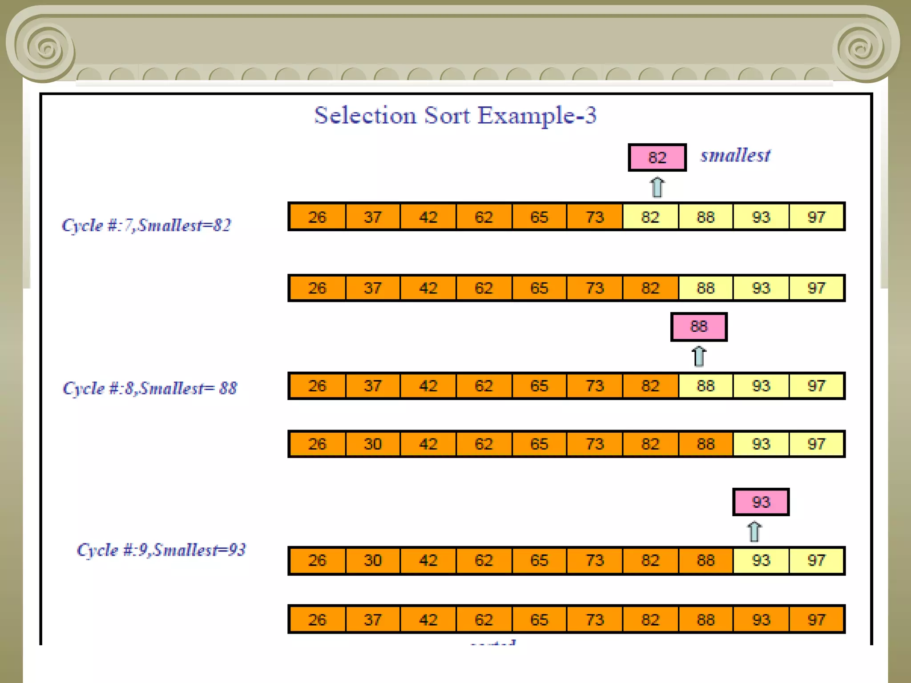Select cell 30 in the Cycle #:9 row

pos(373,561)
